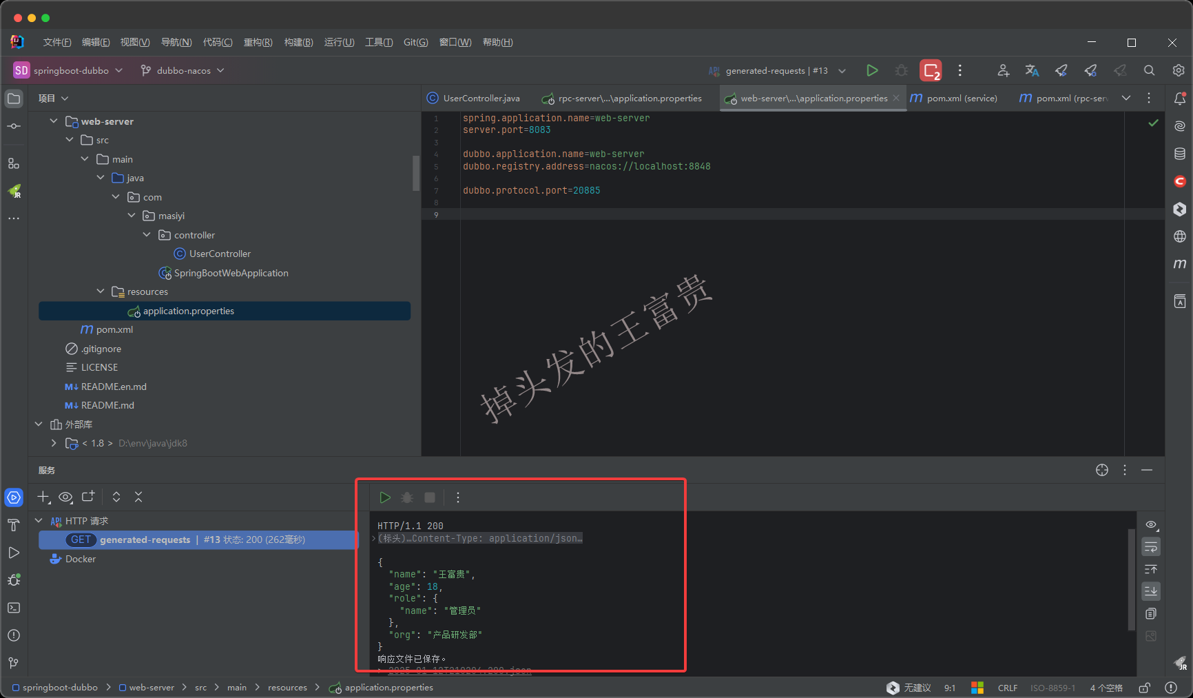Open the Problems tool window icon
The image size is (1193, 698).
tap(14, 635)
